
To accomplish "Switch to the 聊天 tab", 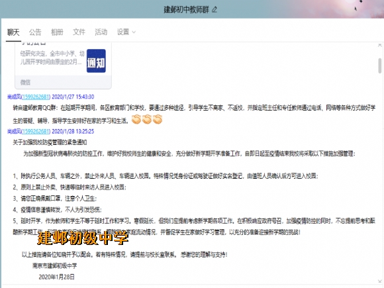I will coord(13,32).
